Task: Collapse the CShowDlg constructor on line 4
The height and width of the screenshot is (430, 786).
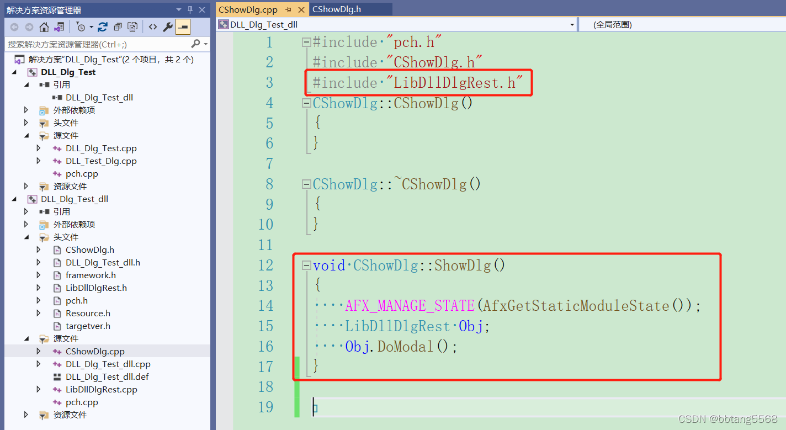Action: (306, 103)
